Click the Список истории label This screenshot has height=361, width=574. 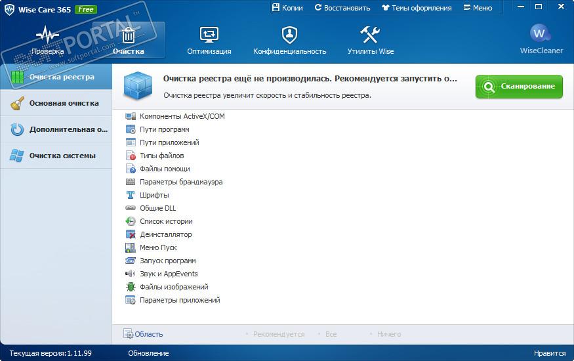[x=166, y=221]
